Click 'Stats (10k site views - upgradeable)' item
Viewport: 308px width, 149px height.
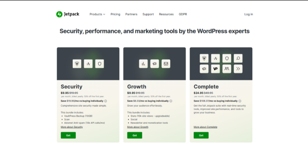pyautogui.click(x=150, y=116)
